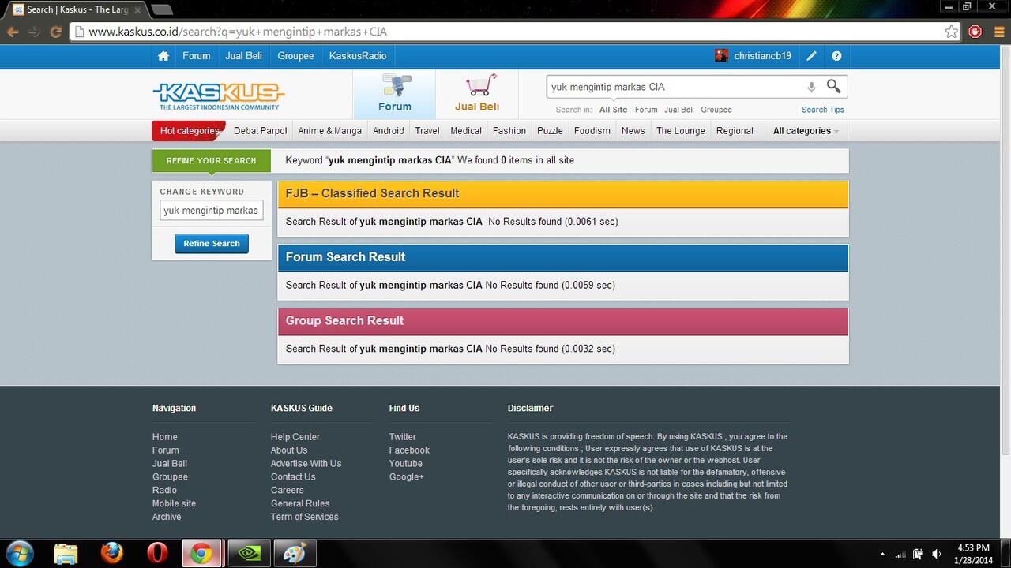The image size is (1011, 568).
Task: Open the Debat Parpol category
Action: coord(260,131)
